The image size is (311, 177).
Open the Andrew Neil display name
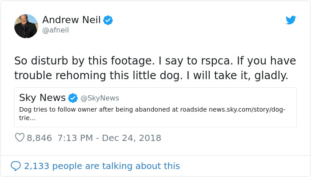click(72, 20)
